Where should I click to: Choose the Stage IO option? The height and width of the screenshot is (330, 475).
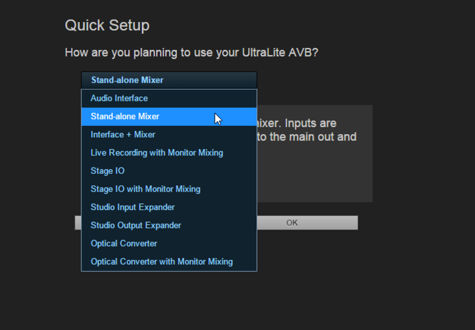(x=169, y=171)
